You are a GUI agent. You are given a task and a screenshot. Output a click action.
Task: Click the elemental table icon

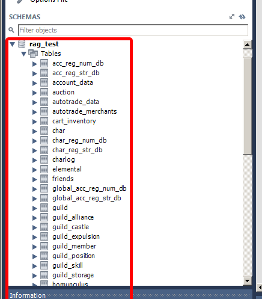coord(44,169)
